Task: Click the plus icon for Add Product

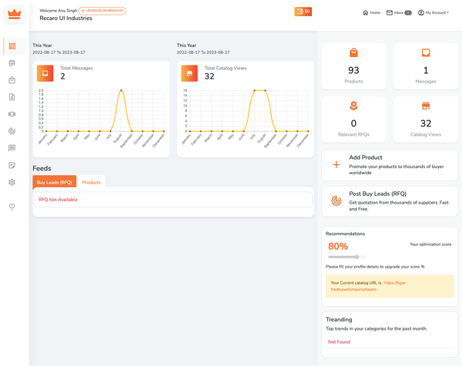Action: pos(336,165)
